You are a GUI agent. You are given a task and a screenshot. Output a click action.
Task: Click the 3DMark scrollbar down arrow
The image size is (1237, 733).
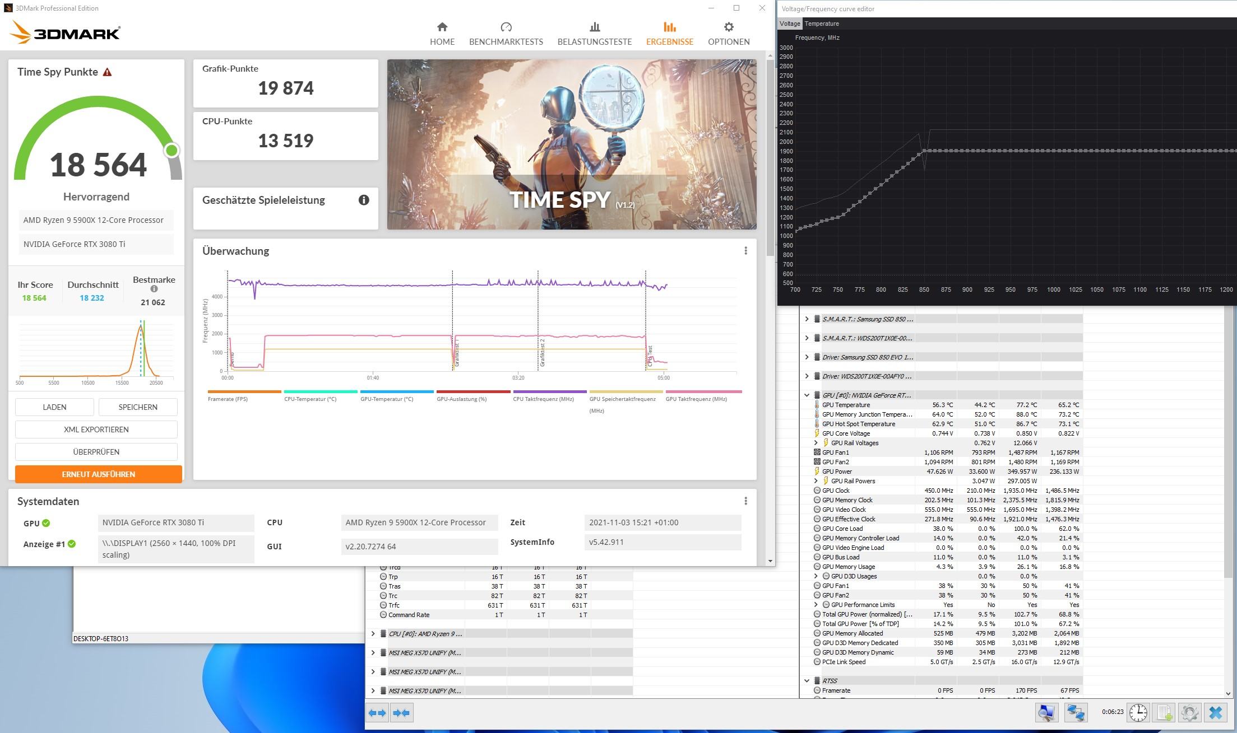tap(770, 561)
